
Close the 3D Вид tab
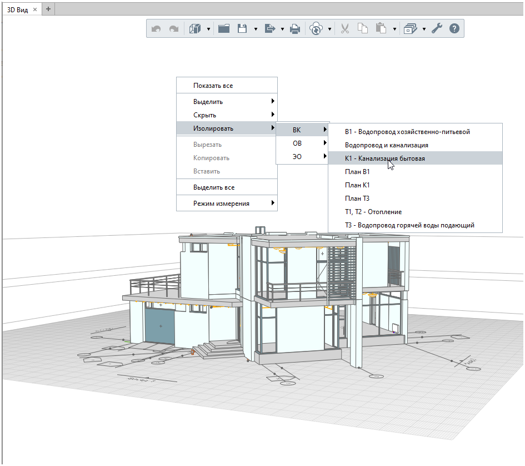click(35, 10)
